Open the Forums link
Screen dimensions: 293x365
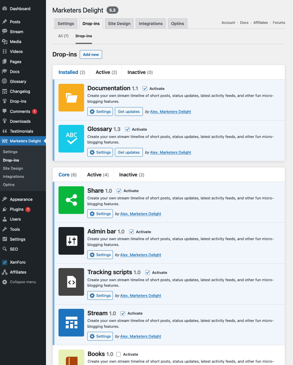coord(279,23)
